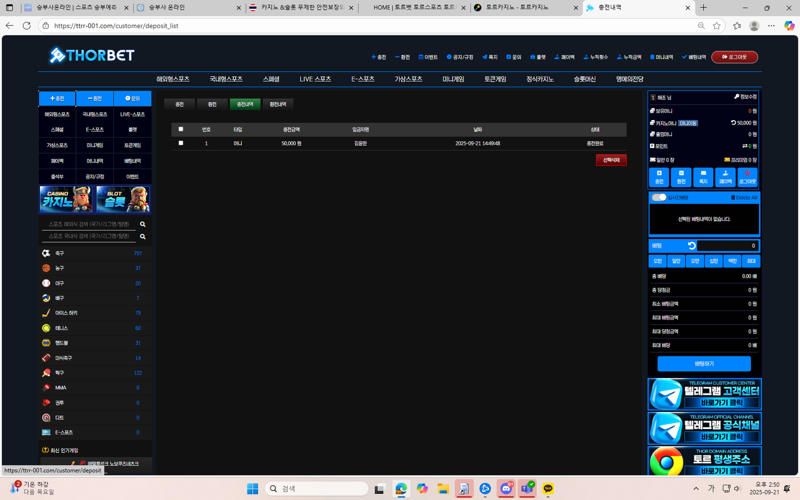The height and width of the screenshot is (500, 800).
Task: Click the casino money refresh icon
Action: click(x=733, y=122)
